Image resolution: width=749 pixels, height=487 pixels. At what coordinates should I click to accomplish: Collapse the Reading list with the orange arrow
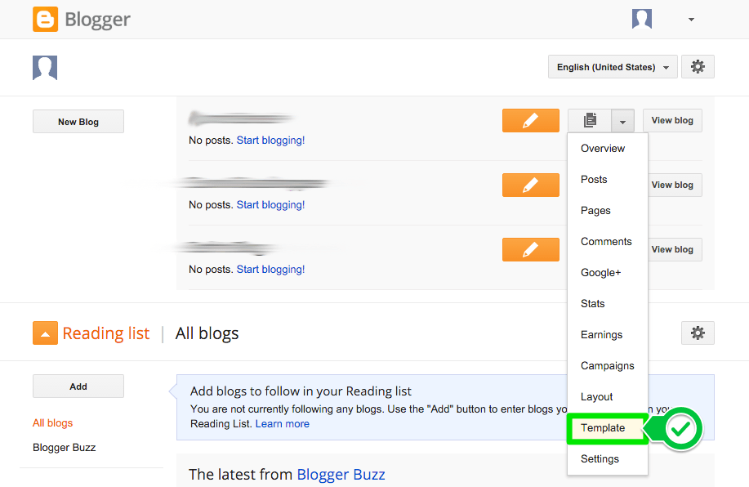[x=45, y=333]
